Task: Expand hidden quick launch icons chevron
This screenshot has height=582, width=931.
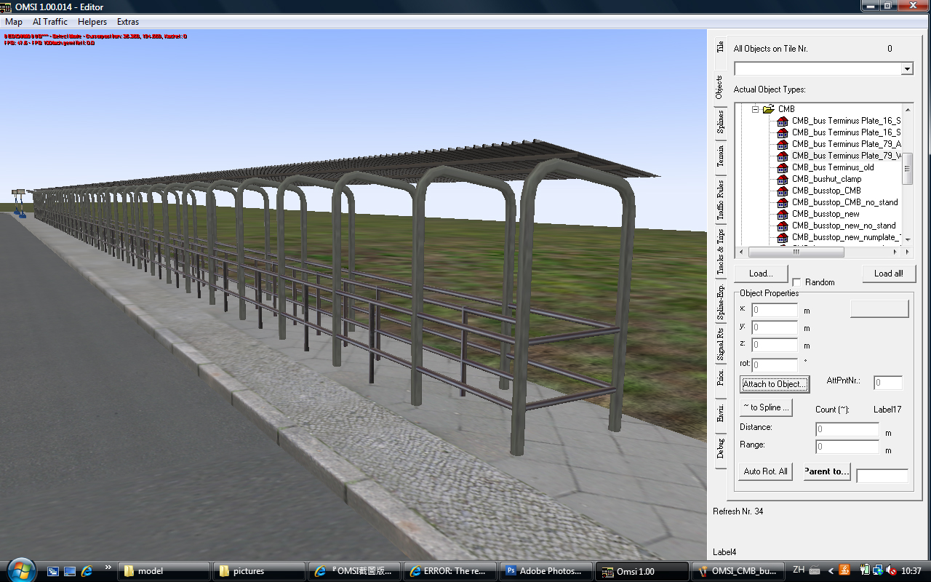Action: [x=108, y=567]
